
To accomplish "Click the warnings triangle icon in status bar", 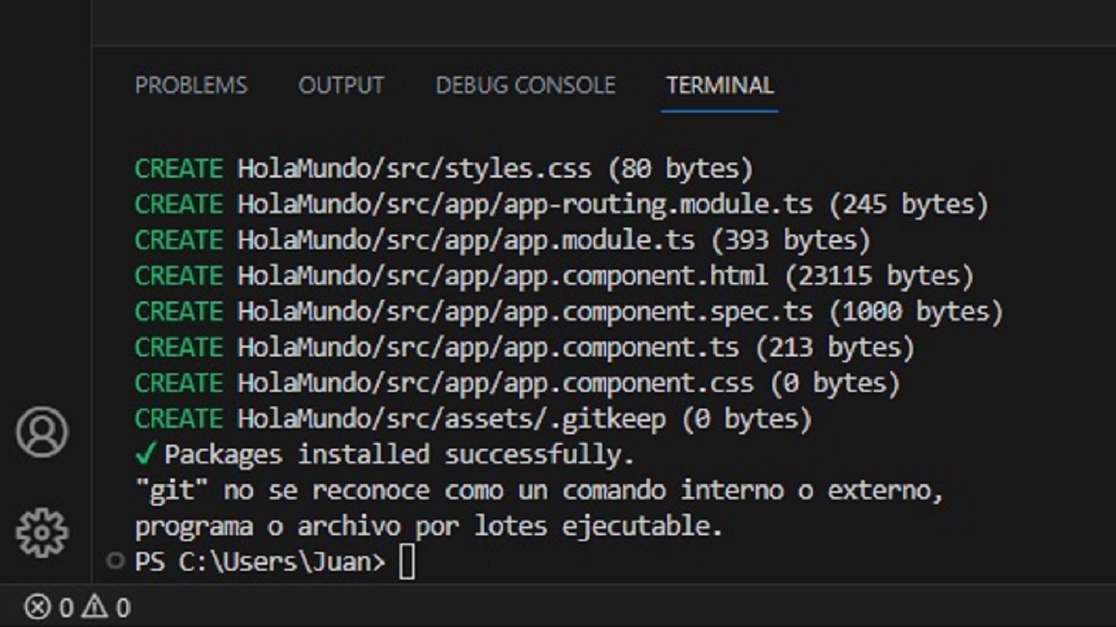I will 94,607.
